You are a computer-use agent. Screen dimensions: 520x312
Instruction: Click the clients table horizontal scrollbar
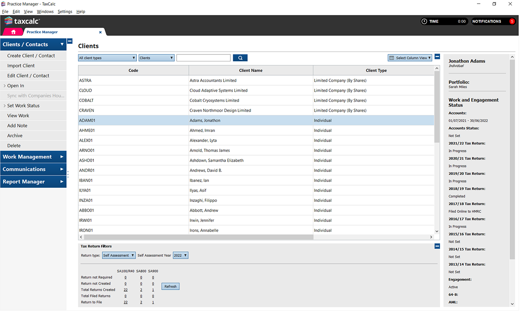pyautogui.click(x=199, y=237)
